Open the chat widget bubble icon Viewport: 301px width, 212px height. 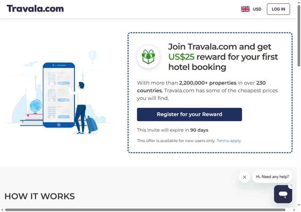pos(283,194)
